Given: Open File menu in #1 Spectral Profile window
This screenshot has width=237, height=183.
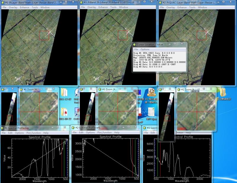Looking at the screenshot, I should (x=4, y=133).
